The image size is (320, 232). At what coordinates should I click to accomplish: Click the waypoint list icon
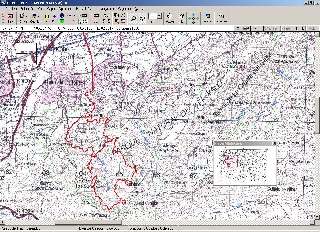click(117, 16)
